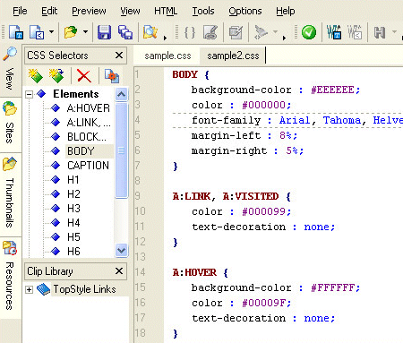Click the #000099 color value
The image size is (403, 343).
pos(264,211)
